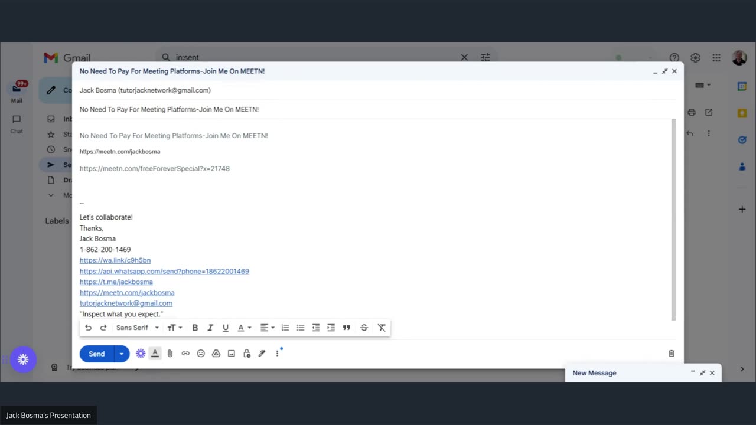
Task: Toggle underline formatting
Action: [x=225, y=328]
